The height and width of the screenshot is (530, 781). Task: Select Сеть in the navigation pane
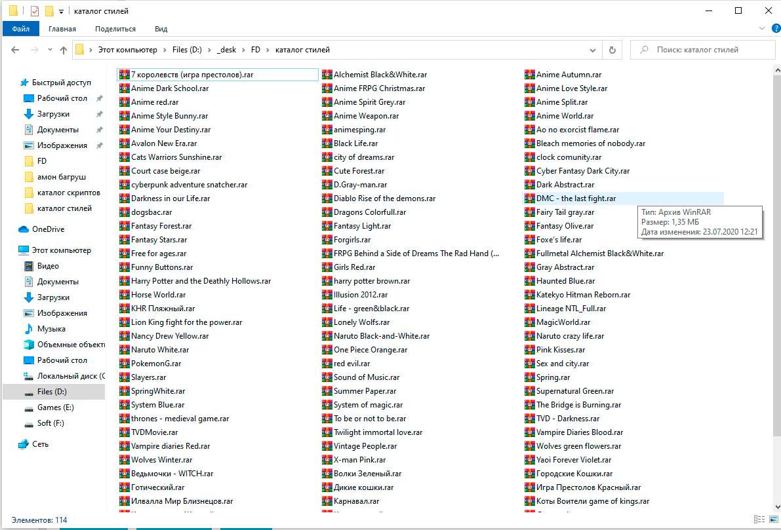pos(40,444)
